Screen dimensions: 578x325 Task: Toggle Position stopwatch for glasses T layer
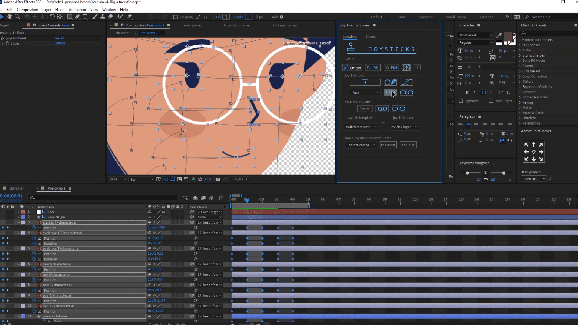point(34,228)
